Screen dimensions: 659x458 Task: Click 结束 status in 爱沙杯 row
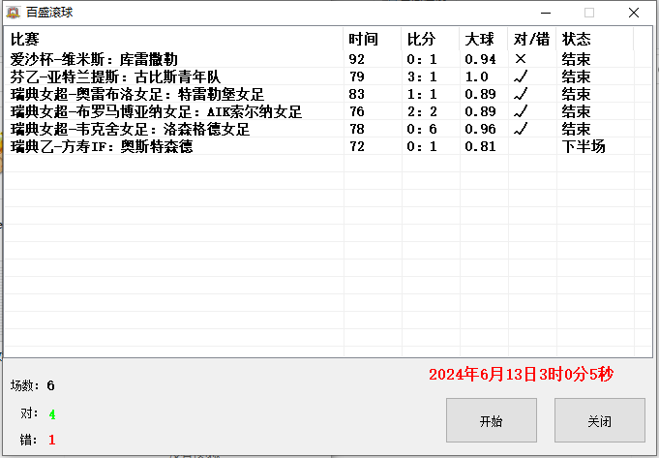pos(576,59)
